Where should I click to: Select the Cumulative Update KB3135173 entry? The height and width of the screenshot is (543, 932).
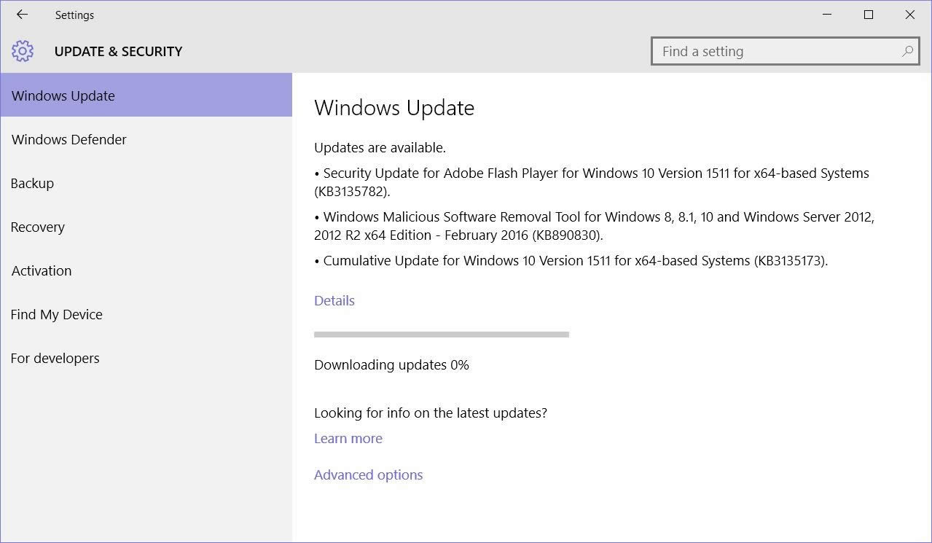573,260
